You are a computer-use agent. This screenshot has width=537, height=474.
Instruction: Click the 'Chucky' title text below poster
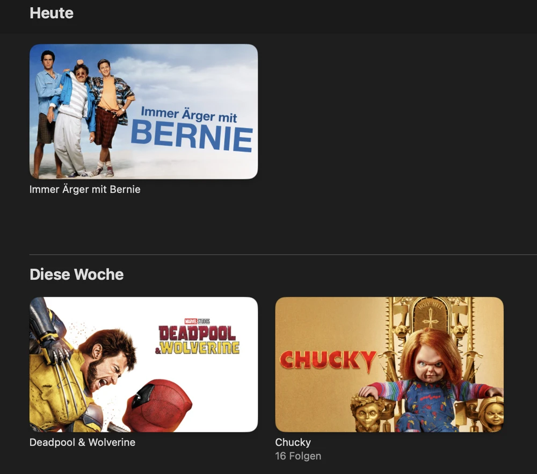coord(293,442)
